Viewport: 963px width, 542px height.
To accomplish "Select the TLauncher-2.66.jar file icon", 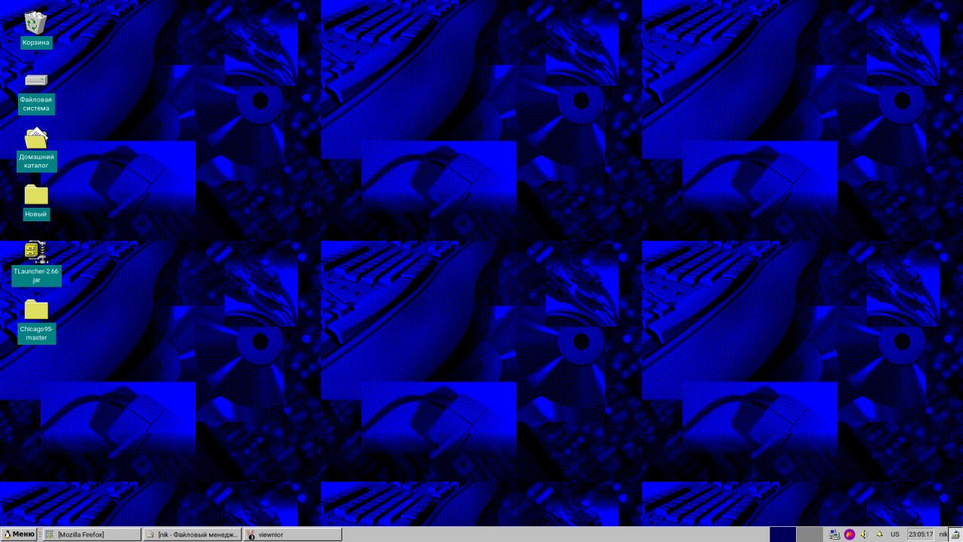I will [x=36, y=252].
